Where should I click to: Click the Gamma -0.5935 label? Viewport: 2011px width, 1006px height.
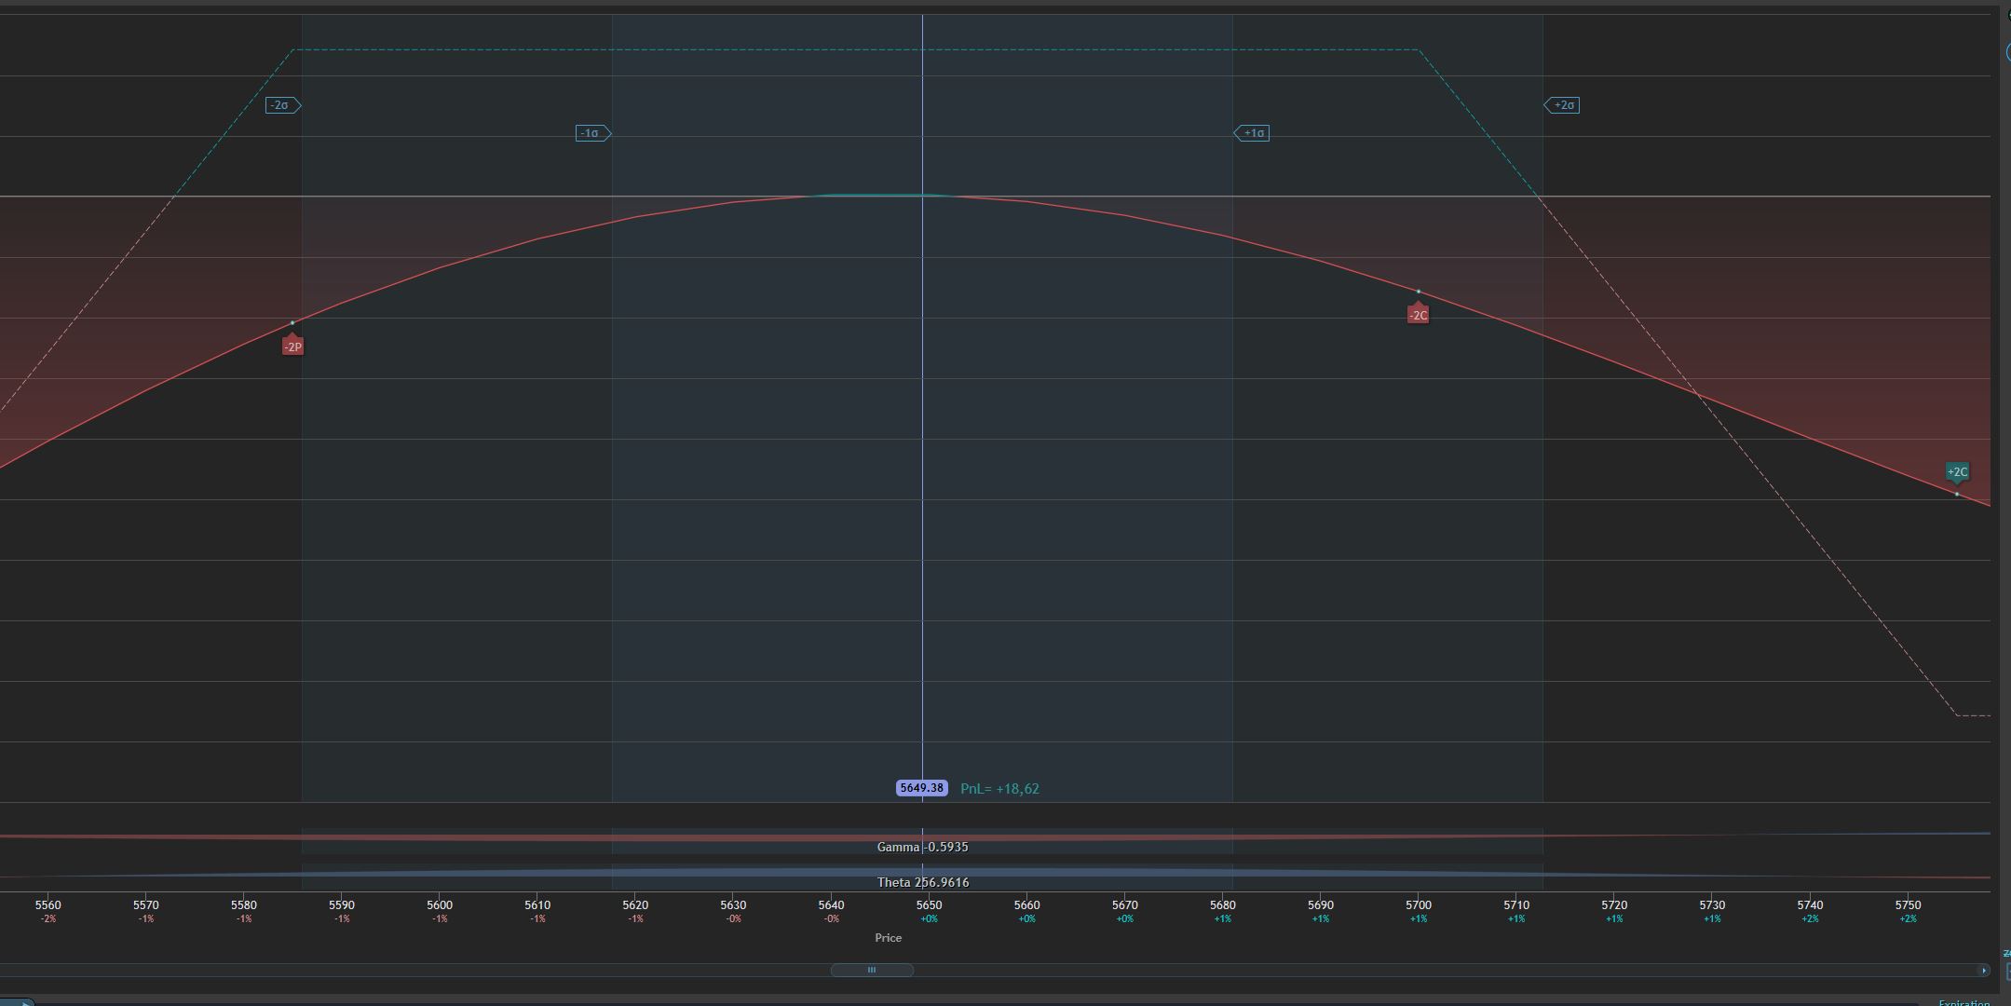coord(922,847)
